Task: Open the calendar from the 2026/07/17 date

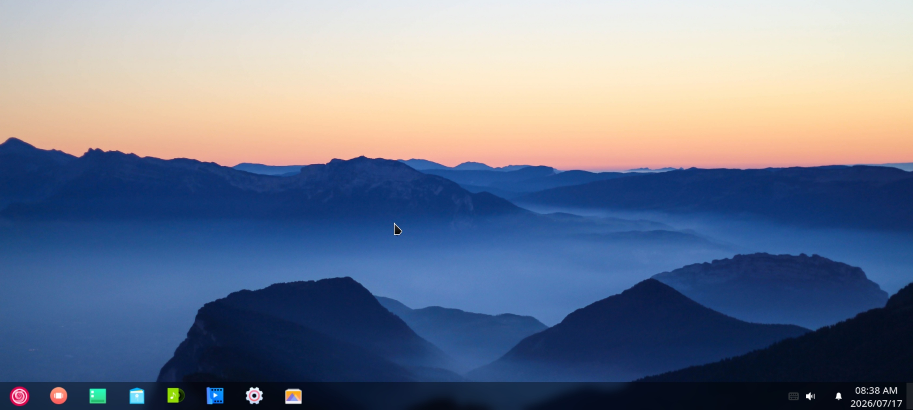Action: (876, 403)
